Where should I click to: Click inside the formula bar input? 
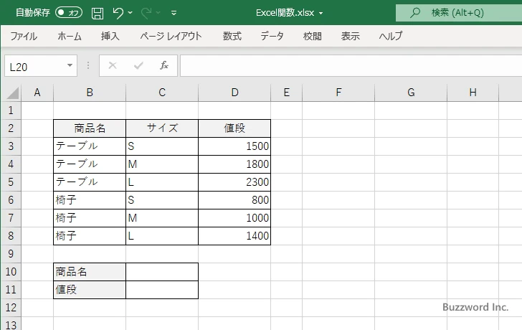coord(351,66)
